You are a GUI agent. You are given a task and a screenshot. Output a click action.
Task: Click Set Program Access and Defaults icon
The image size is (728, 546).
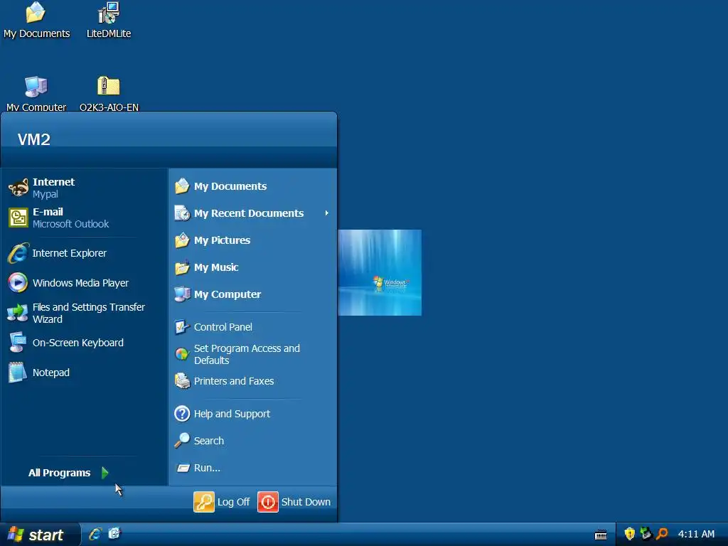point(182,354)
